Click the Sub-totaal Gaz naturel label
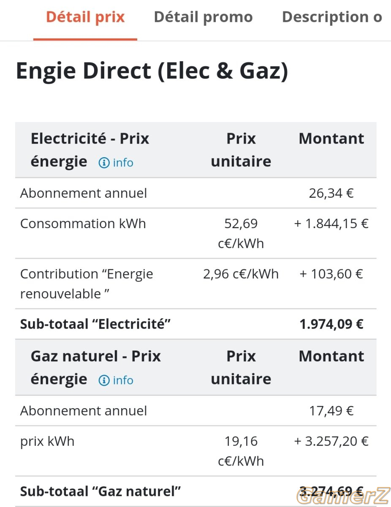391x507 pixels. (x=100, y=491)
